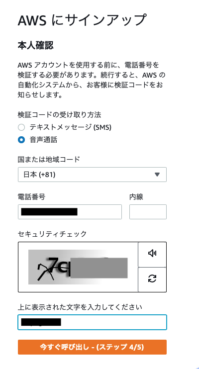
Task: Click the captcha characters entry field
Action: (93, 322)
